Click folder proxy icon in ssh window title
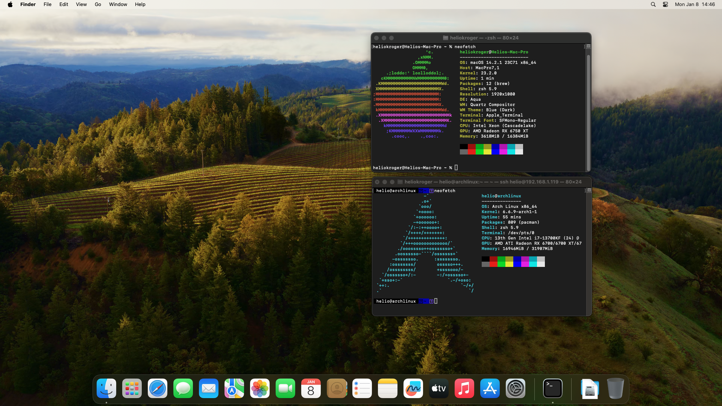 (400, 182)
